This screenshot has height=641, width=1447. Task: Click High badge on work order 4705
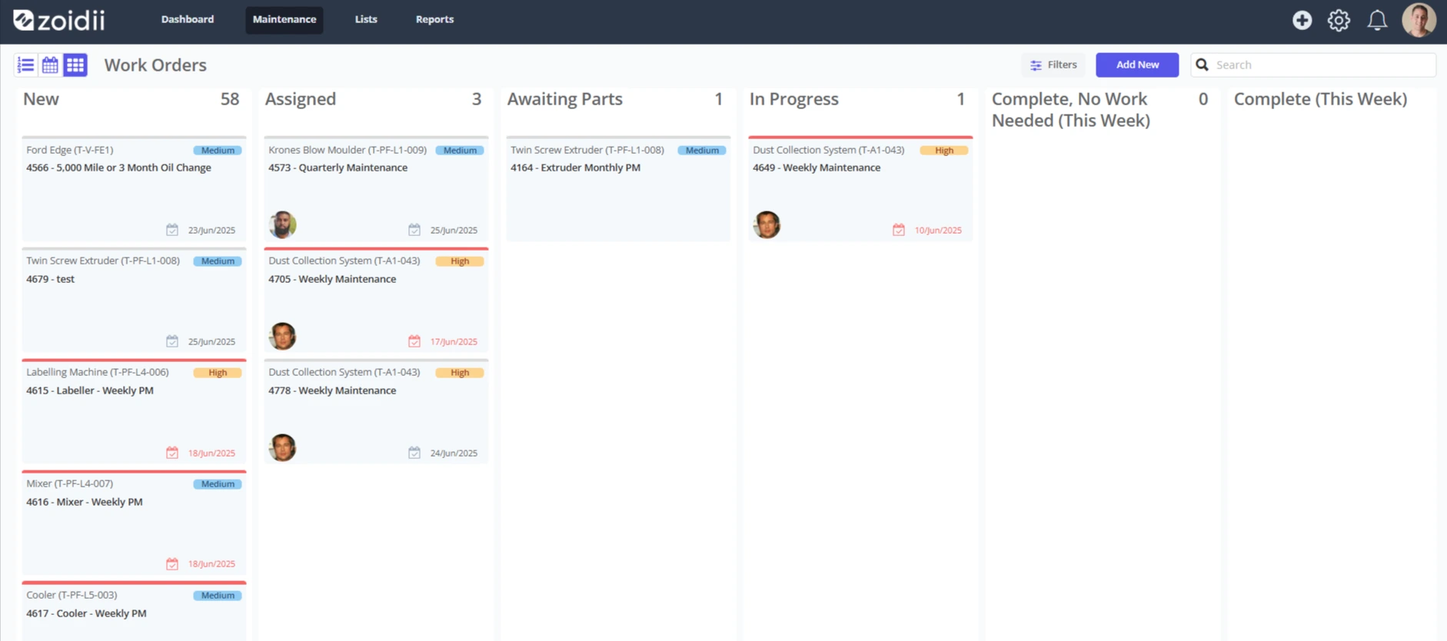coord(460,261)
